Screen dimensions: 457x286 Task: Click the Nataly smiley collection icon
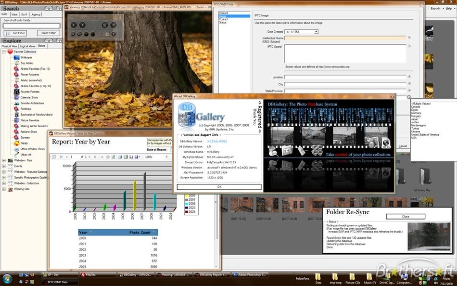(x=16, y=143)
